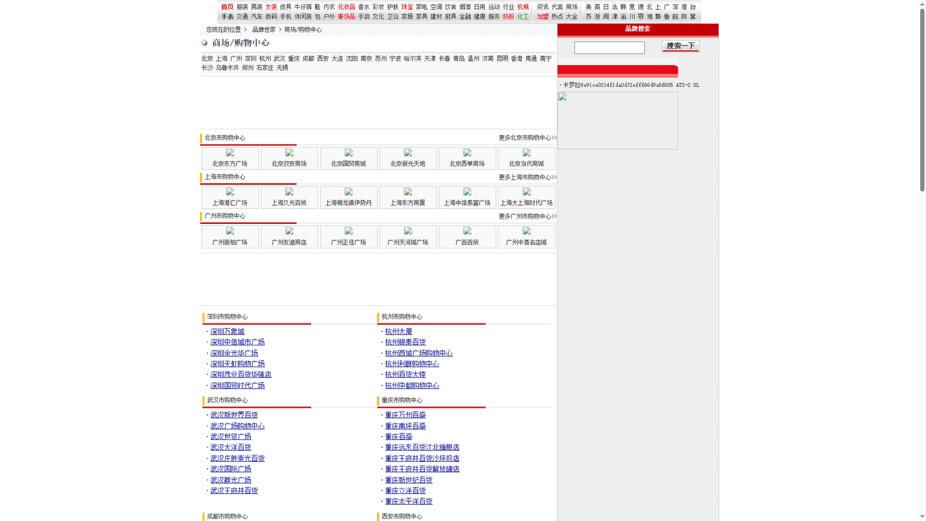This screenshot has width=926, height=521.
Task: Open the 武汉王府井百货 link
Action: pos(235,491)
